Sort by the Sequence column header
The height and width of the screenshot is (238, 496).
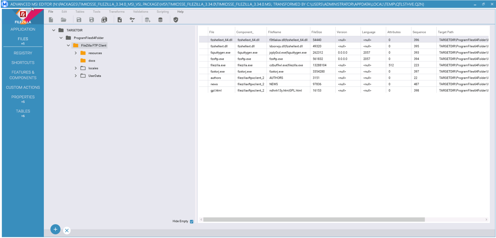point(424,32)
